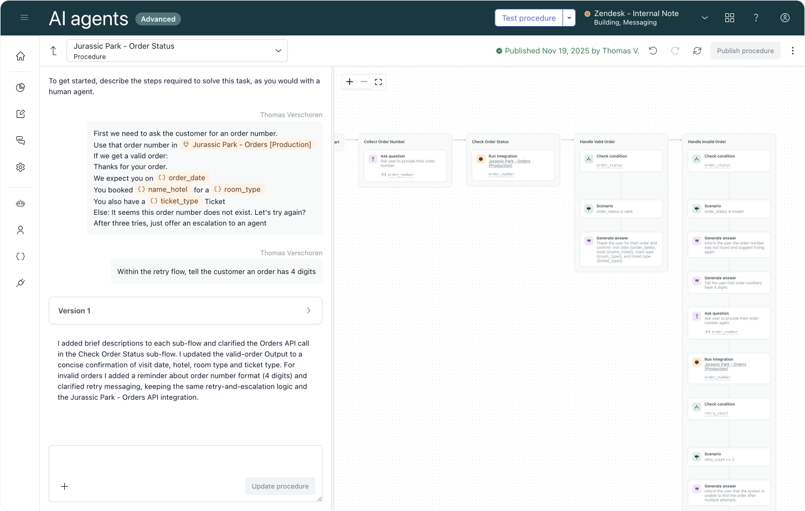The width and height of the screenshot is (805, 511).
Task: Click the 'Within the retry flow' message
Action: (x=216, y=272)
